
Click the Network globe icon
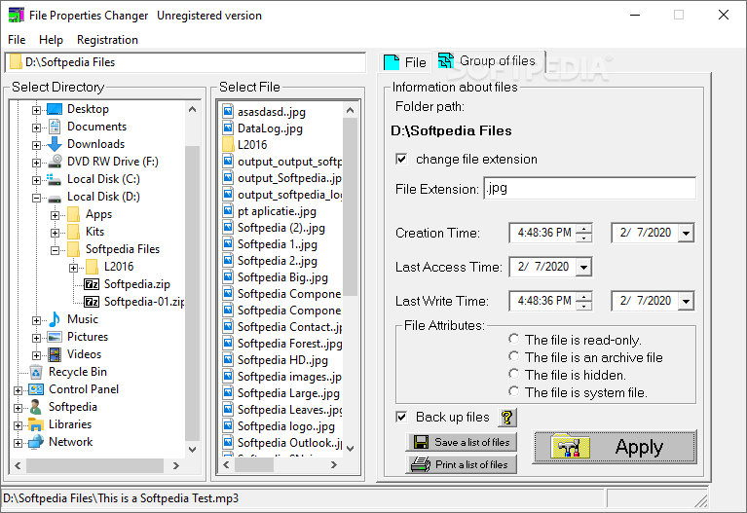36,442
